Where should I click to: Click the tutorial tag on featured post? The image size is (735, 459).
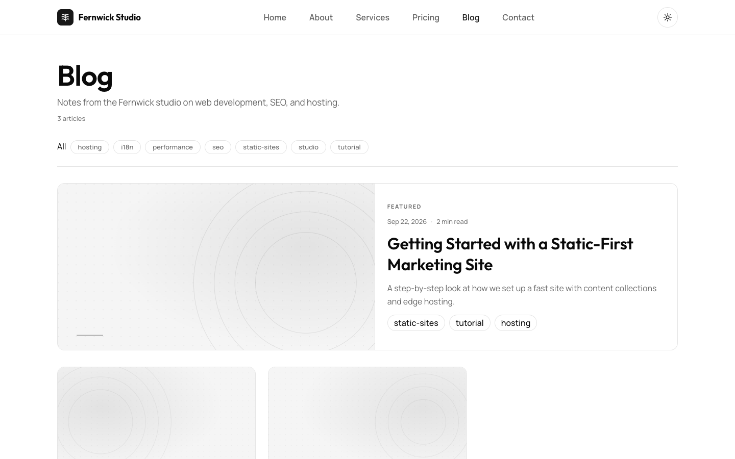point(470,323)
